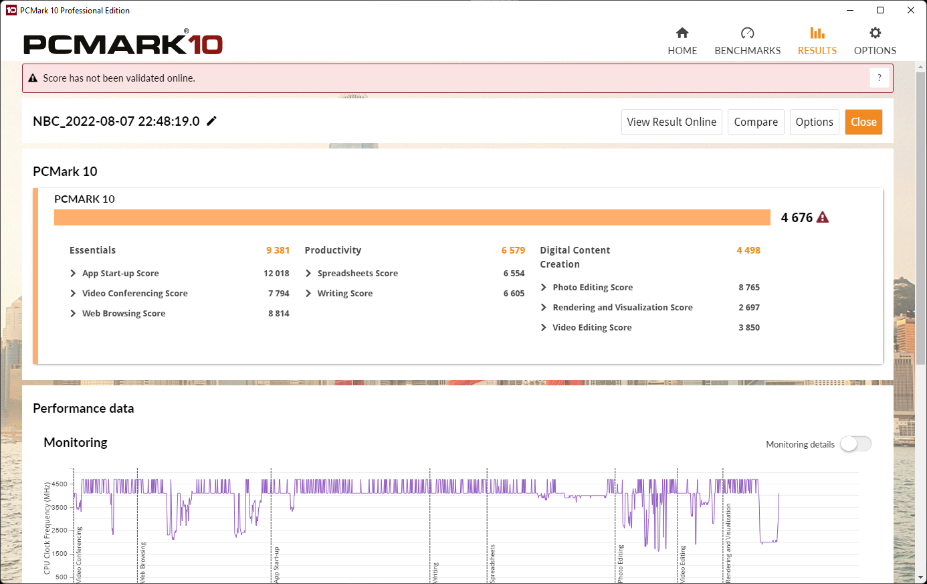Click the Home house icon
The width and height of the screenshot is (927, 584).
click(682, 33)
